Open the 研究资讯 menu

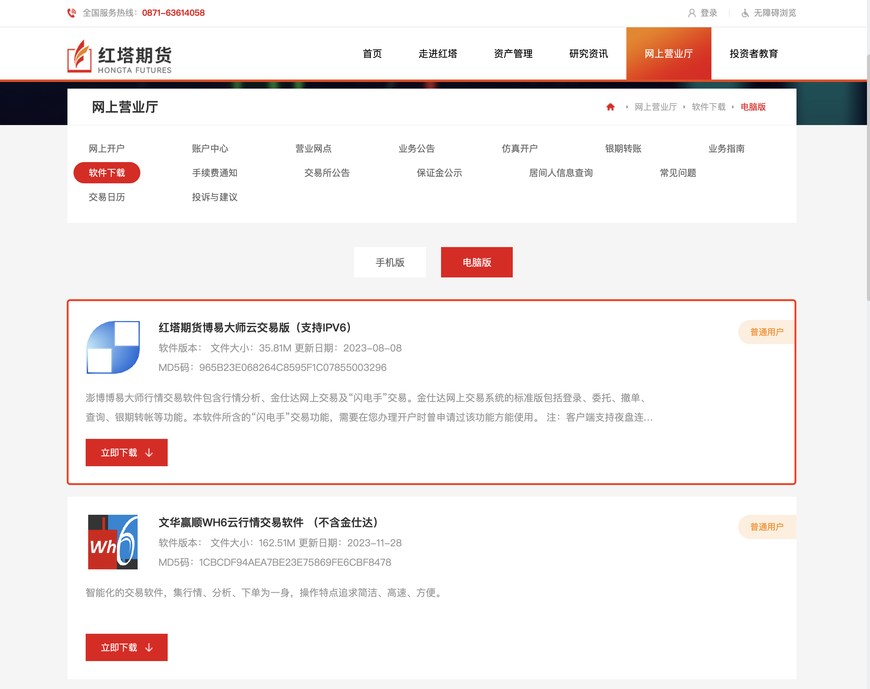(x=588, y=54)
